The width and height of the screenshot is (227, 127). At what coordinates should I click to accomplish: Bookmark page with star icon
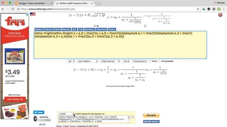click(x=198, y=9)
